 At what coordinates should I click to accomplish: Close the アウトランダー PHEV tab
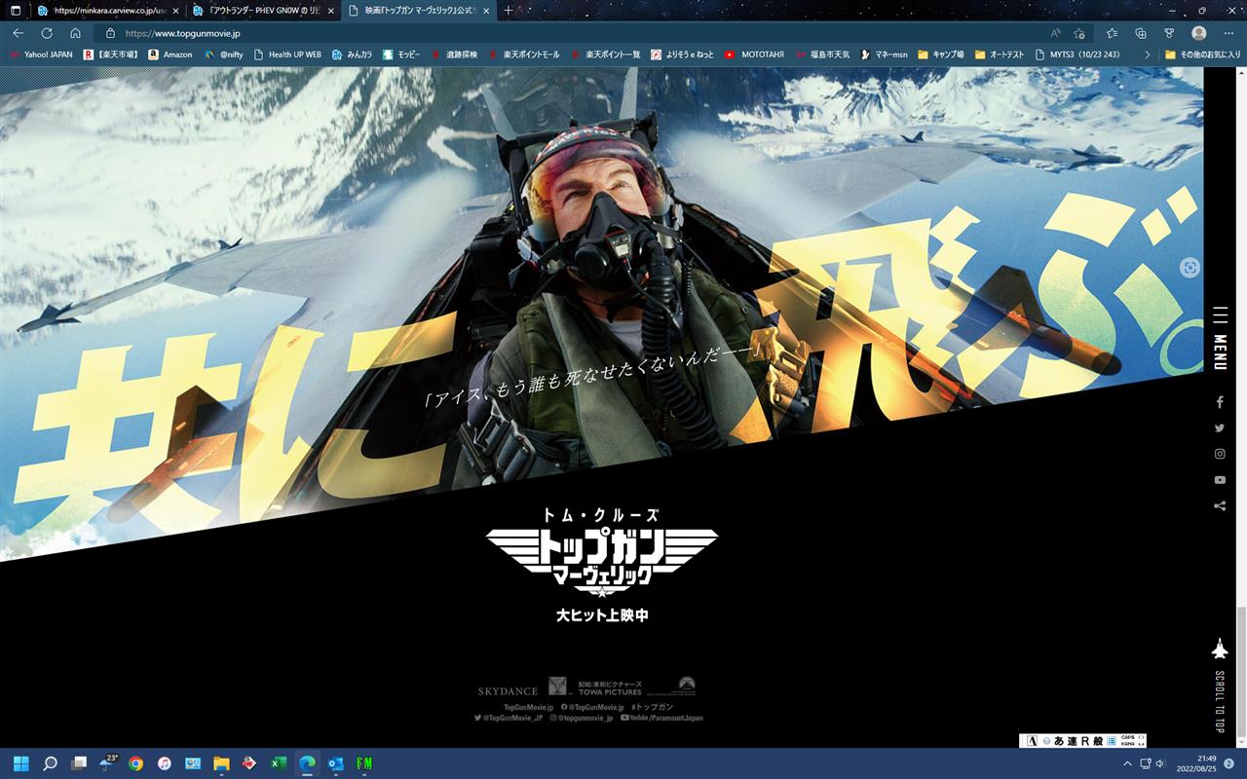[331, 11]
